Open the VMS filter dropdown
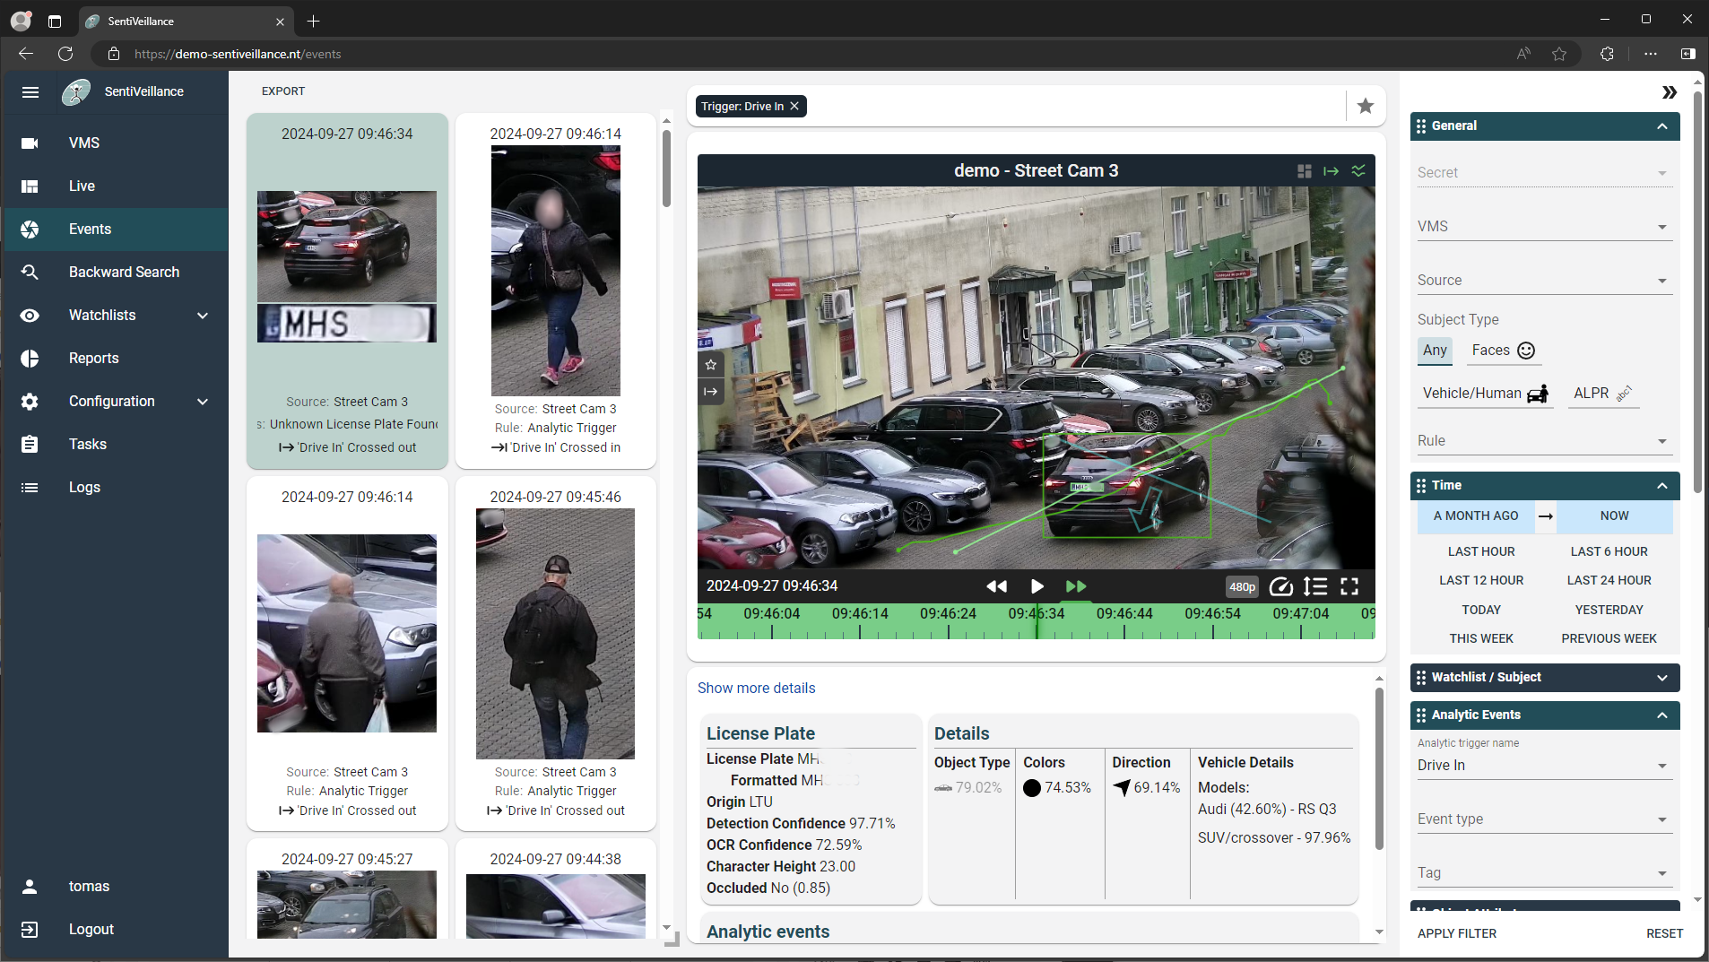Image resolution: width=1709 pixels, height=962 pixels. point(1544,227)
